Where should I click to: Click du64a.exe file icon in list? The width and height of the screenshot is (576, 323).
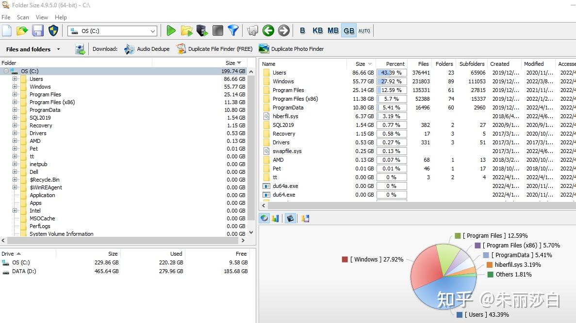(267, 186)
